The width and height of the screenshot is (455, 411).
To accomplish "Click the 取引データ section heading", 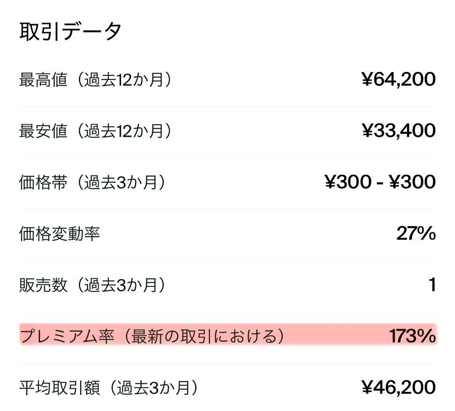I will [x=70, y=32].
